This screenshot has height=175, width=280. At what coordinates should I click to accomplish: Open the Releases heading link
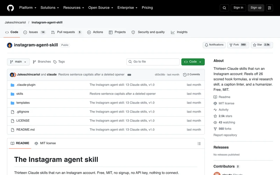pos(221,148)
